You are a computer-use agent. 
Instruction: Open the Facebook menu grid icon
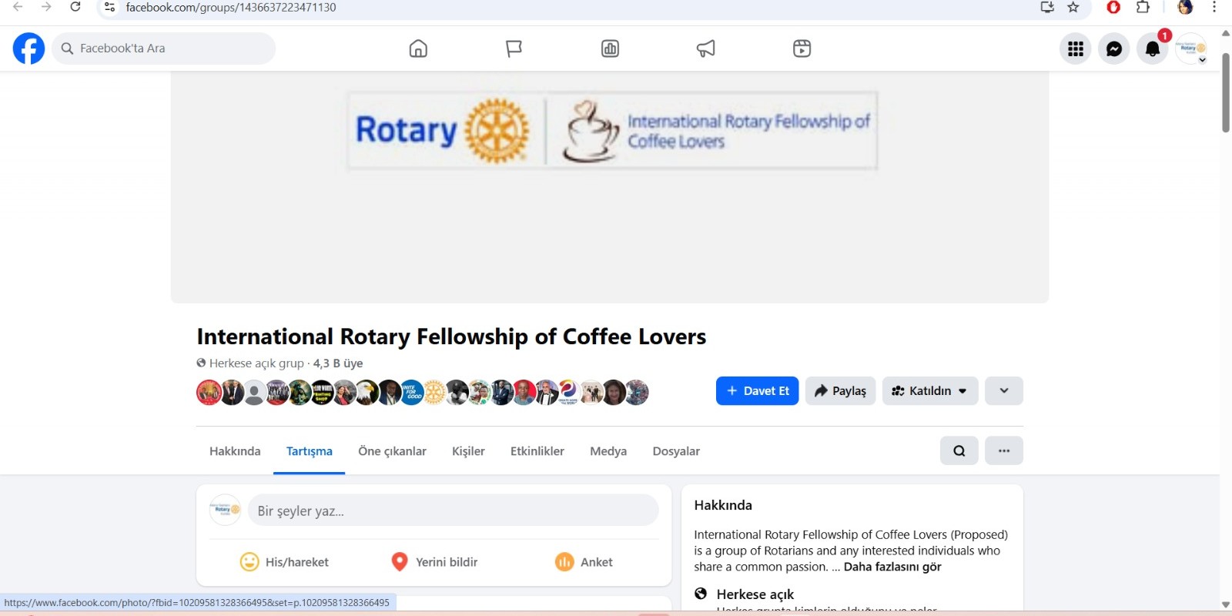pos(1076,49)
